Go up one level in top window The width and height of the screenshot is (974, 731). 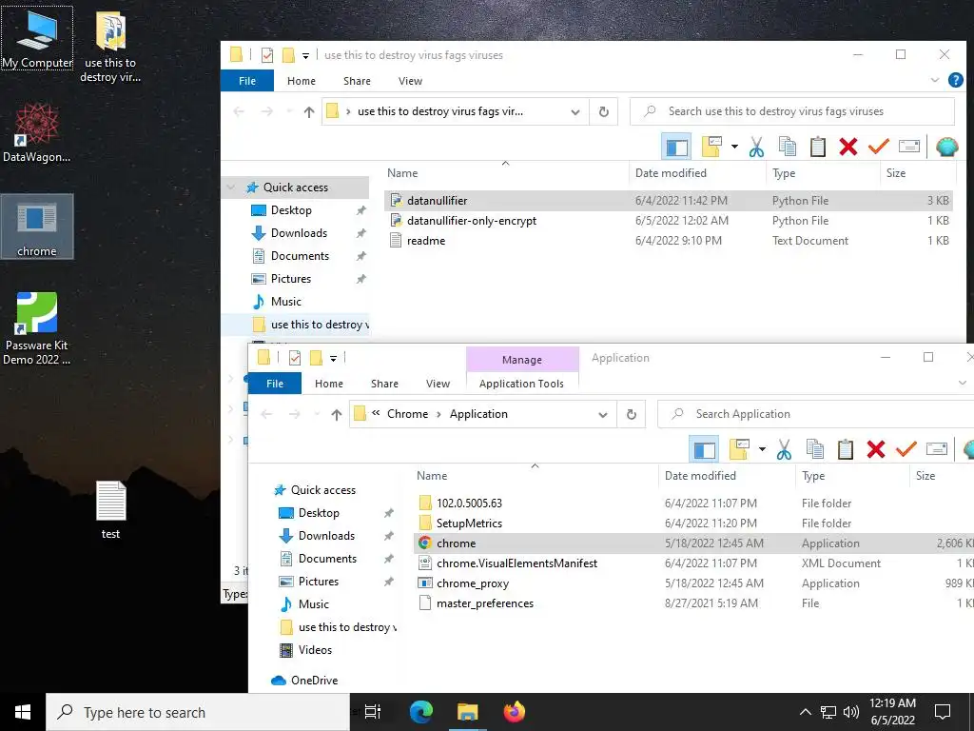(x=309, y=112)
